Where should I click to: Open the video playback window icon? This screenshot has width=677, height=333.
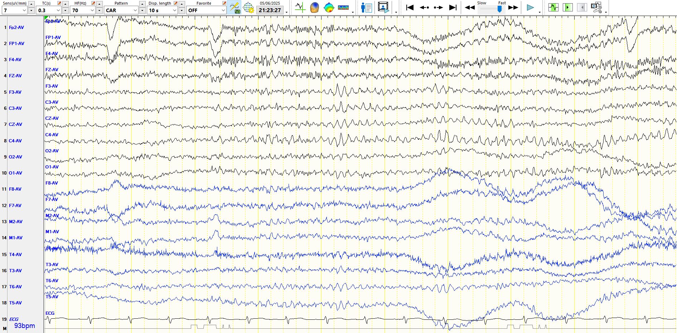point(383,8)
